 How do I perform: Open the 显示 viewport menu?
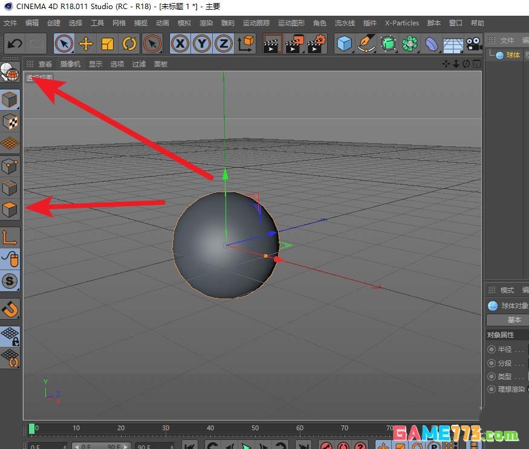[96, 64]
